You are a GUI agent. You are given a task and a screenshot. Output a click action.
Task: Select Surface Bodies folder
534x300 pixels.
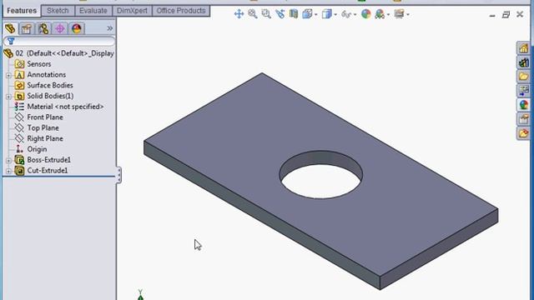pos(50,85)
